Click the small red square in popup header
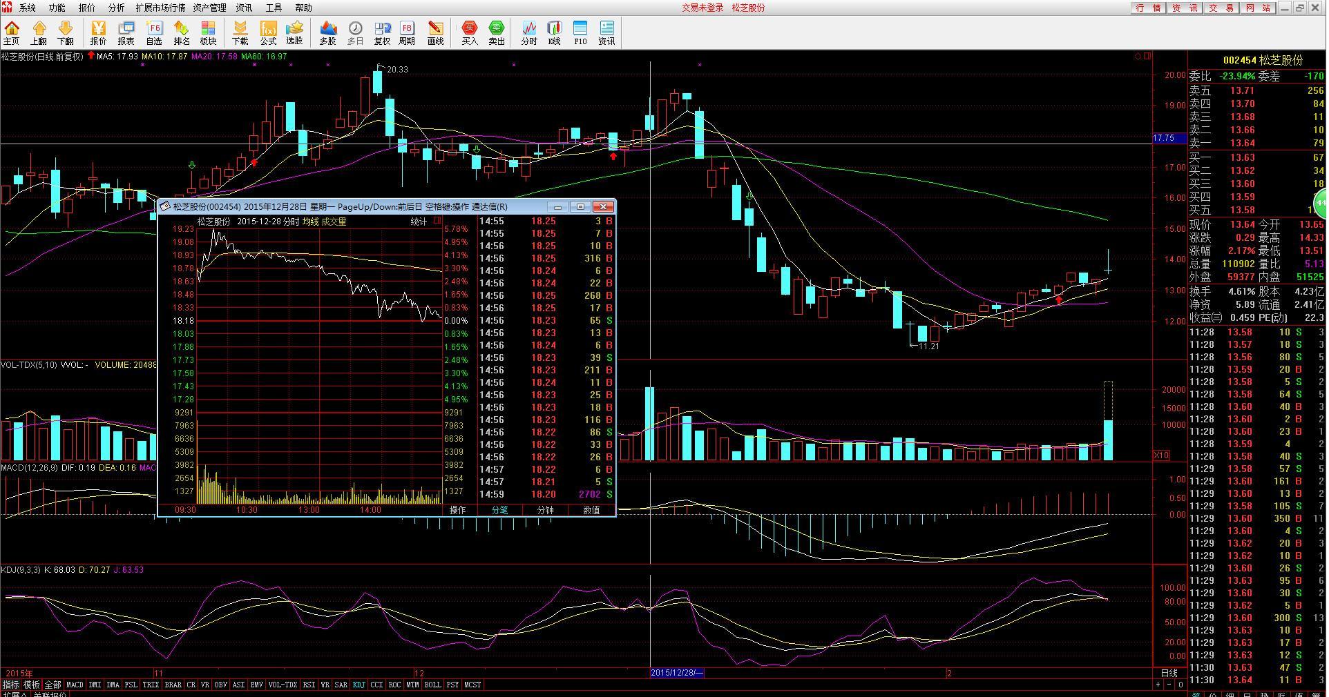 click(x=437, y=221)
